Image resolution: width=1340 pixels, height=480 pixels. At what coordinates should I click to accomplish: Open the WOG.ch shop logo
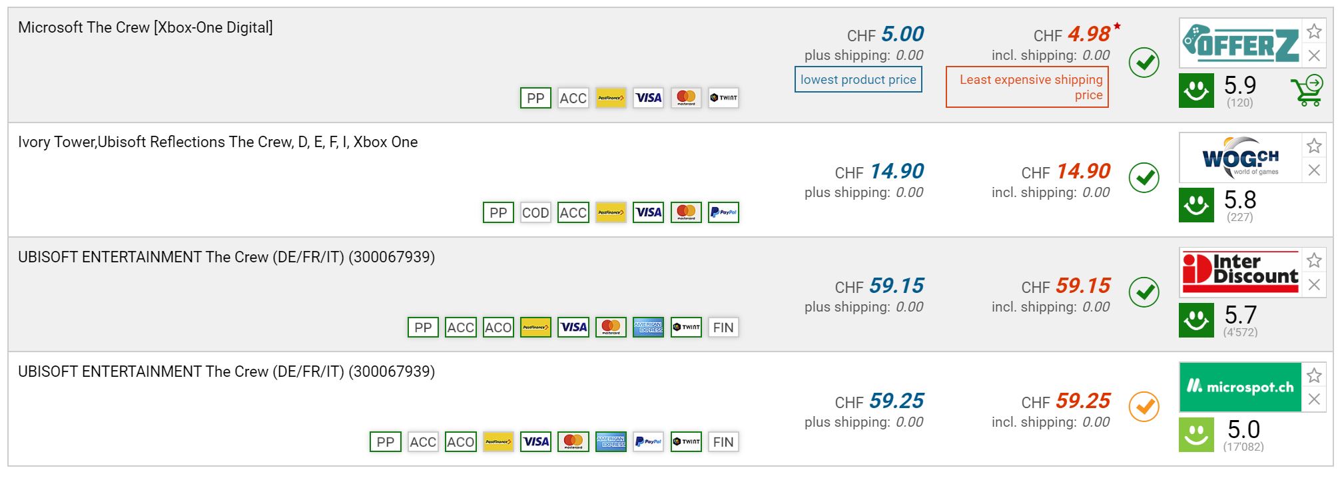pos(1240,158)
